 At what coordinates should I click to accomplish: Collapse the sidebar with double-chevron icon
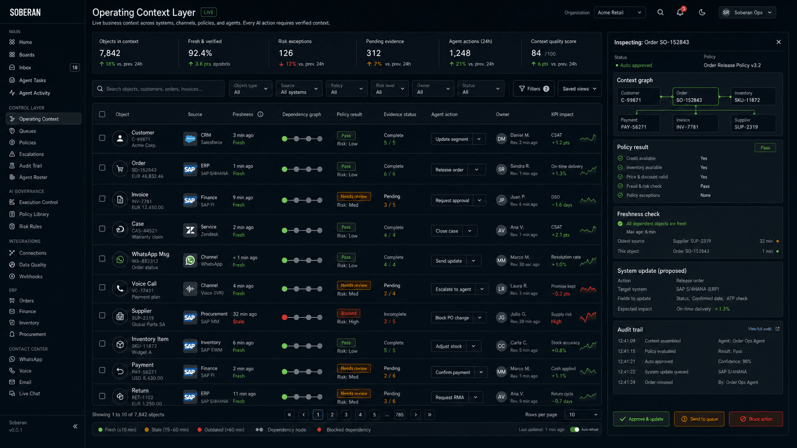point(75,426)
